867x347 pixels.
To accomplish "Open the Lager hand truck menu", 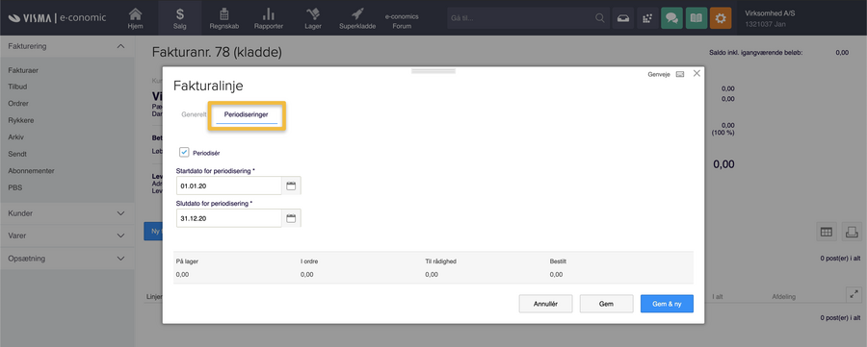I will [x=313, y=18].
